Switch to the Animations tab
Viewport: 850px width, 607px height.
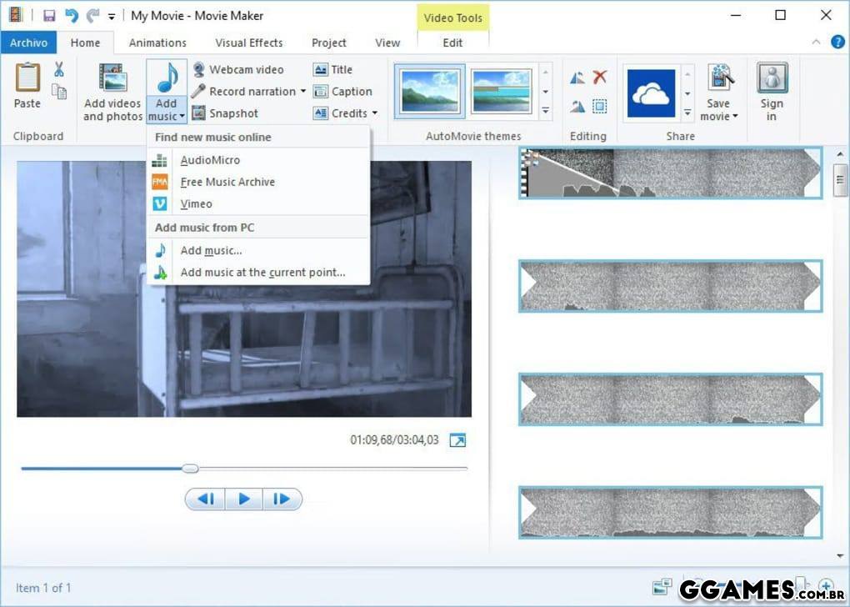pyautogui.click(x=157, y=43)
